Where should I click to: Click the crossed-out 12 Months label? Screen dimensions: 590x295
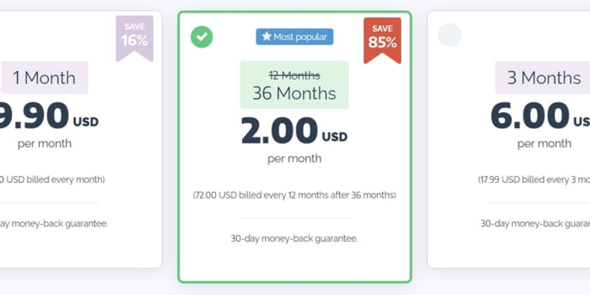pos(294,76)
